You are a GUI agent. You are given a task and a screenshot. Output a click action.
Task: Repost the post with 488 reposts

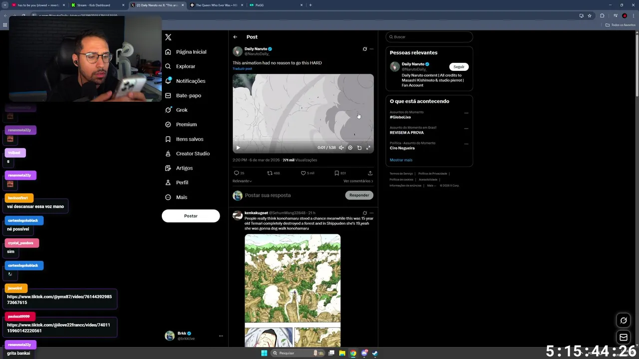coord(273,173)
